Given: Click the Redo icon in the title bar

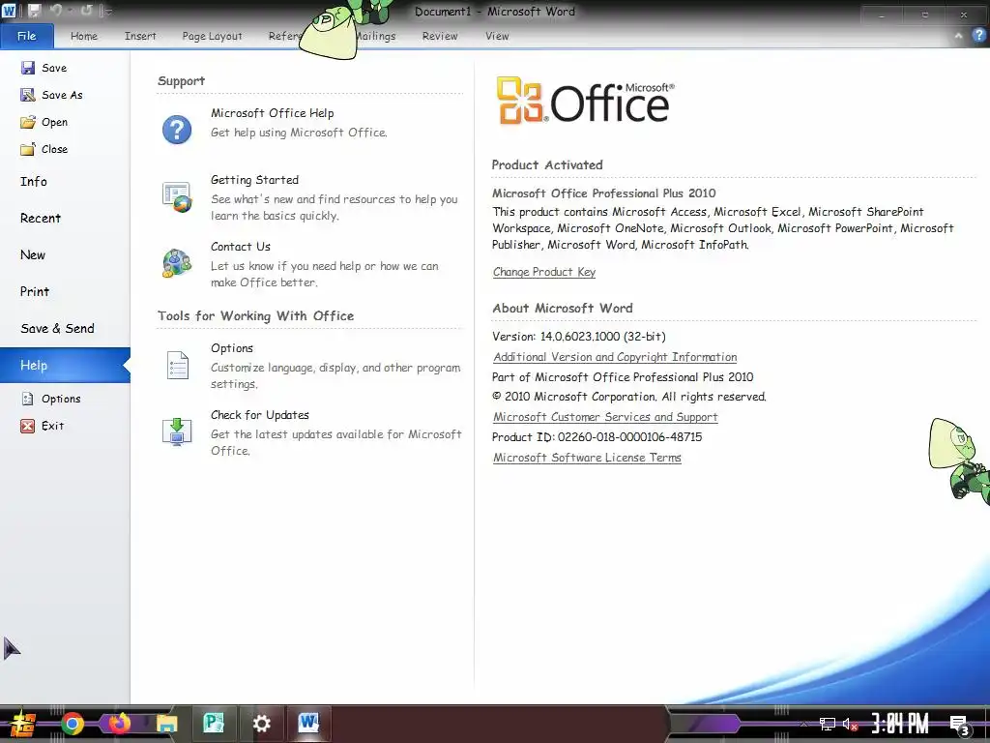Looking at the screenshot, I should (x=86, y=11).
